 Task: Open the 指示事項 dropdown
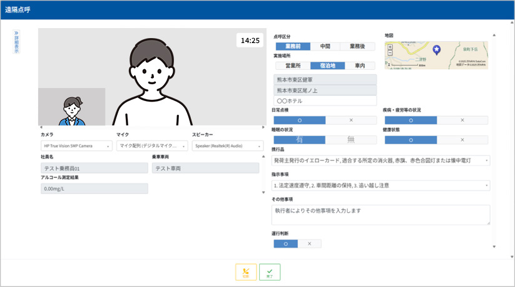click(x=381, y=185)
